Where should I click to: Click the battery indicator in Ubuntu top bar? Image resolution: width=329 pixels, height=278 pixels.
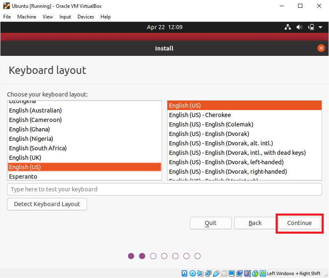311,27
